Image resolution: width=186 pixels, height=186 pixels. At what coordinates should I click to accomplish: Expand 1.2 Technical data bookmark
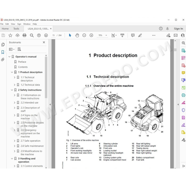[14, 85]
